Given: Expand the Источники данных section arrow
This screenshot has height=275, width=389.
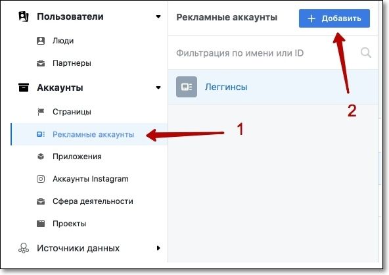Looking at the screenshot, I should (x=158, y=248).
